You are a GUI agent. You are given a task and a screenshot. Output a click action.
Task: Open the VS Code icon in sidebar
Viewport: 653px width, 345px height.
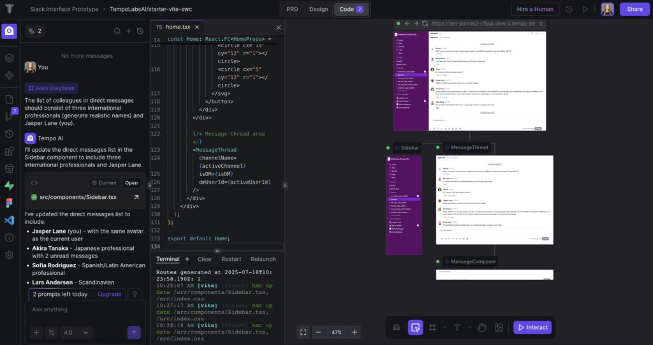[x=9, y=220]
